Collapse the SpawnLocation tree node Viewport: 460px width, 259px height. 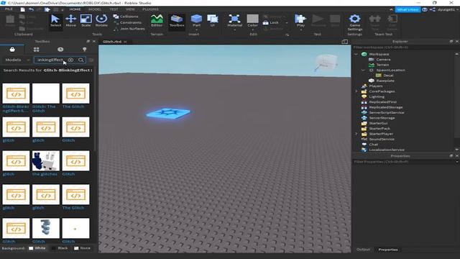[x=363, y=71]
